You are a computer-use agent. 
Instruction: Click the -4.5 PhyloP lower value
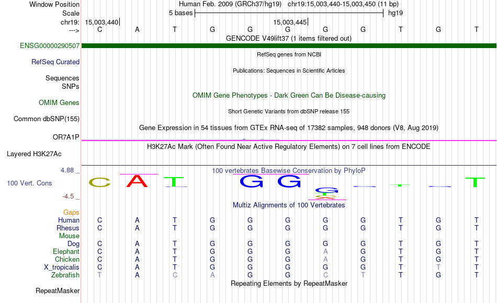[68, 196]
